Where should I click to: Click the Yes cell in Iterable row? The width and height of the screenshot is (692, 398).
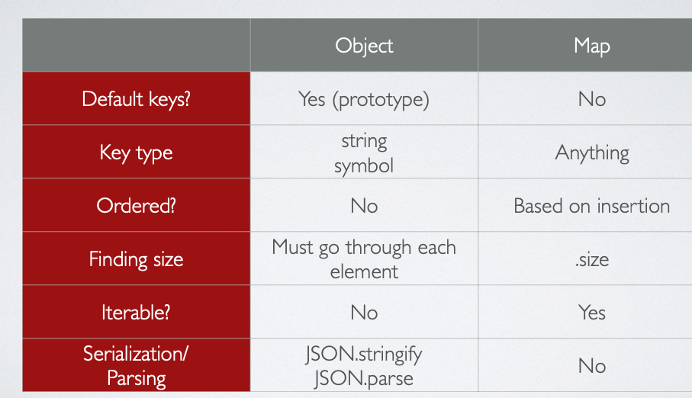pos(585,312)
